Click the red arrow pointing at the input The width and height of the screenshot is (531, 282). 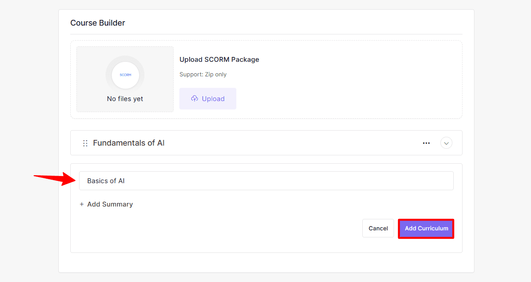[x=54, y=178]
